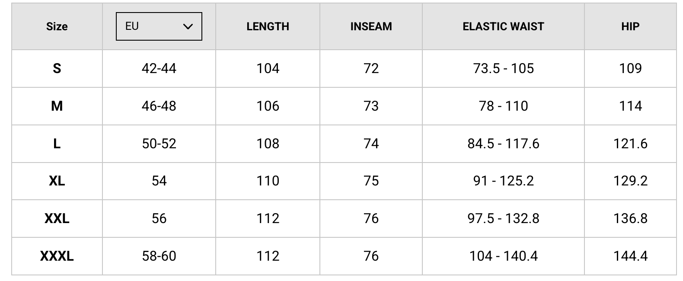The image size is (683, 281).
Task: Click the INSEAM column header
Action: pos(371,26)
